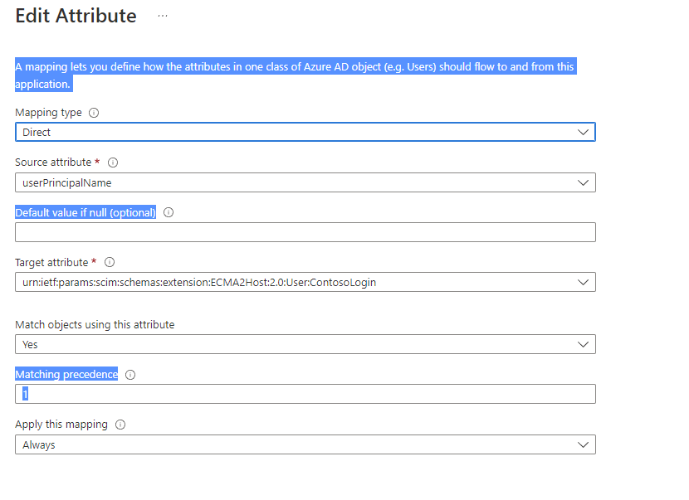Click the empty Default value if null field
Image resolution: width=689 pixels, height=500 pixels.
click(x=305, y=232)
